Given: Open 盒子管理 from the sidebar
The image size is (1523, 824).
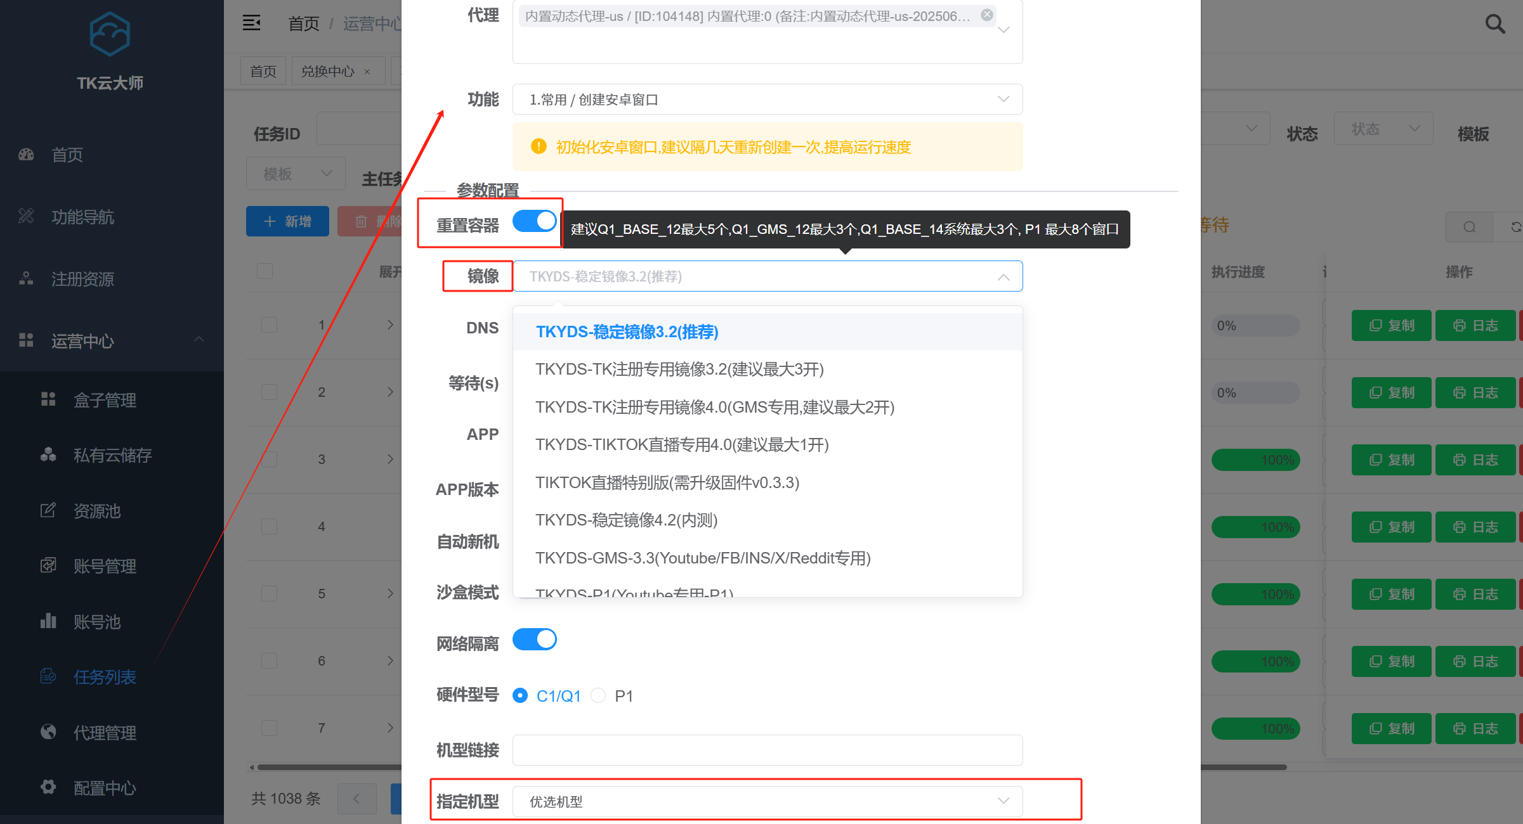Looking at the screenshot, I should (x=105, y=400).
